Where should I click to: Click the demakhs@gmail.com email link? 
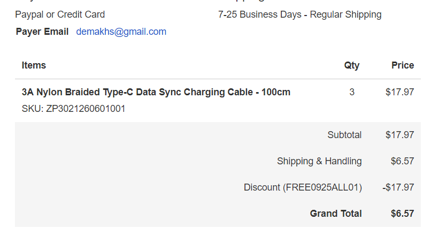tap(121, 32)
